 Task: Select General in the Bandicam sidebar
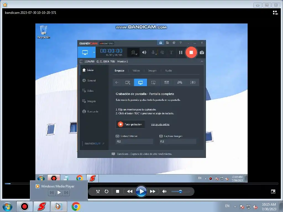(94, 80)
